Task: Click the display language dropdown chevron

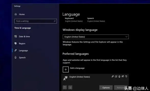Action: (126, 37)
